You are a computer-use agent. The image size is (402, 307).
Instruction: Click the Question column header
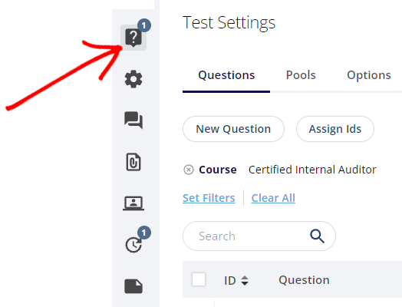304,280
